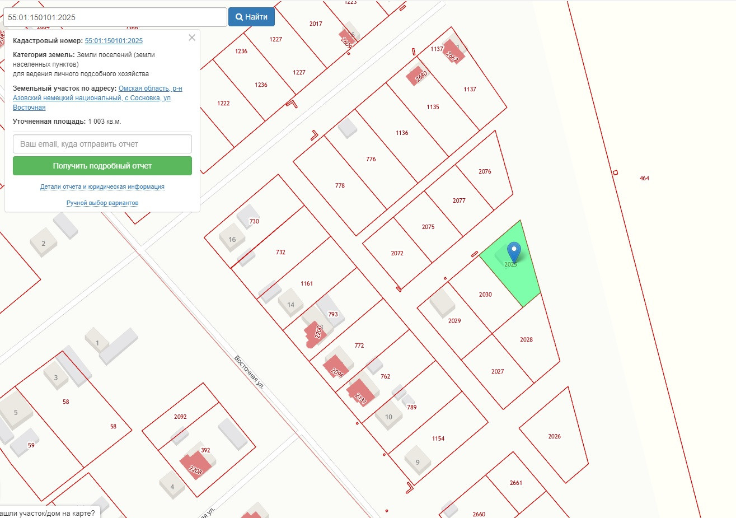Viewport: 736px width, 518px height.
Task: Click gray building number 16
Action: (x=232, y=239)
